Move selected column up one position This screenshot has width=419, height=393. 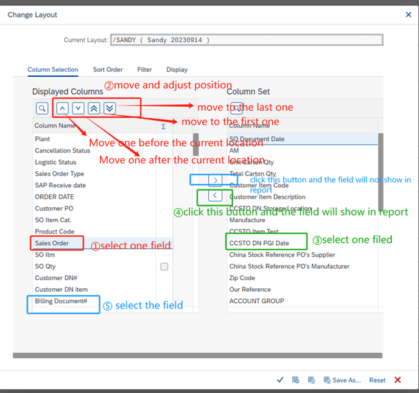[62, 108]
